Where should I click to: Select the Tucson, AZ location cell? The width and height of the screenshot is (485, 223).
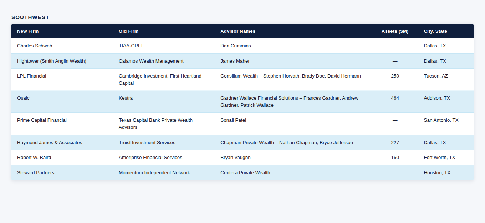[x=436, y=76]
